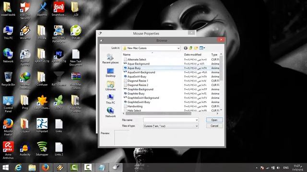Select the Diagonal Resize 1 file
The width and height of the screenshot is (307, 172).
(138, 81)
